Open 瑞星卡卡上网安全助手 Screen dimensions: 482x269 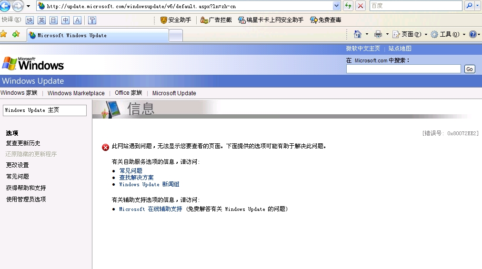tap(271, 20)
